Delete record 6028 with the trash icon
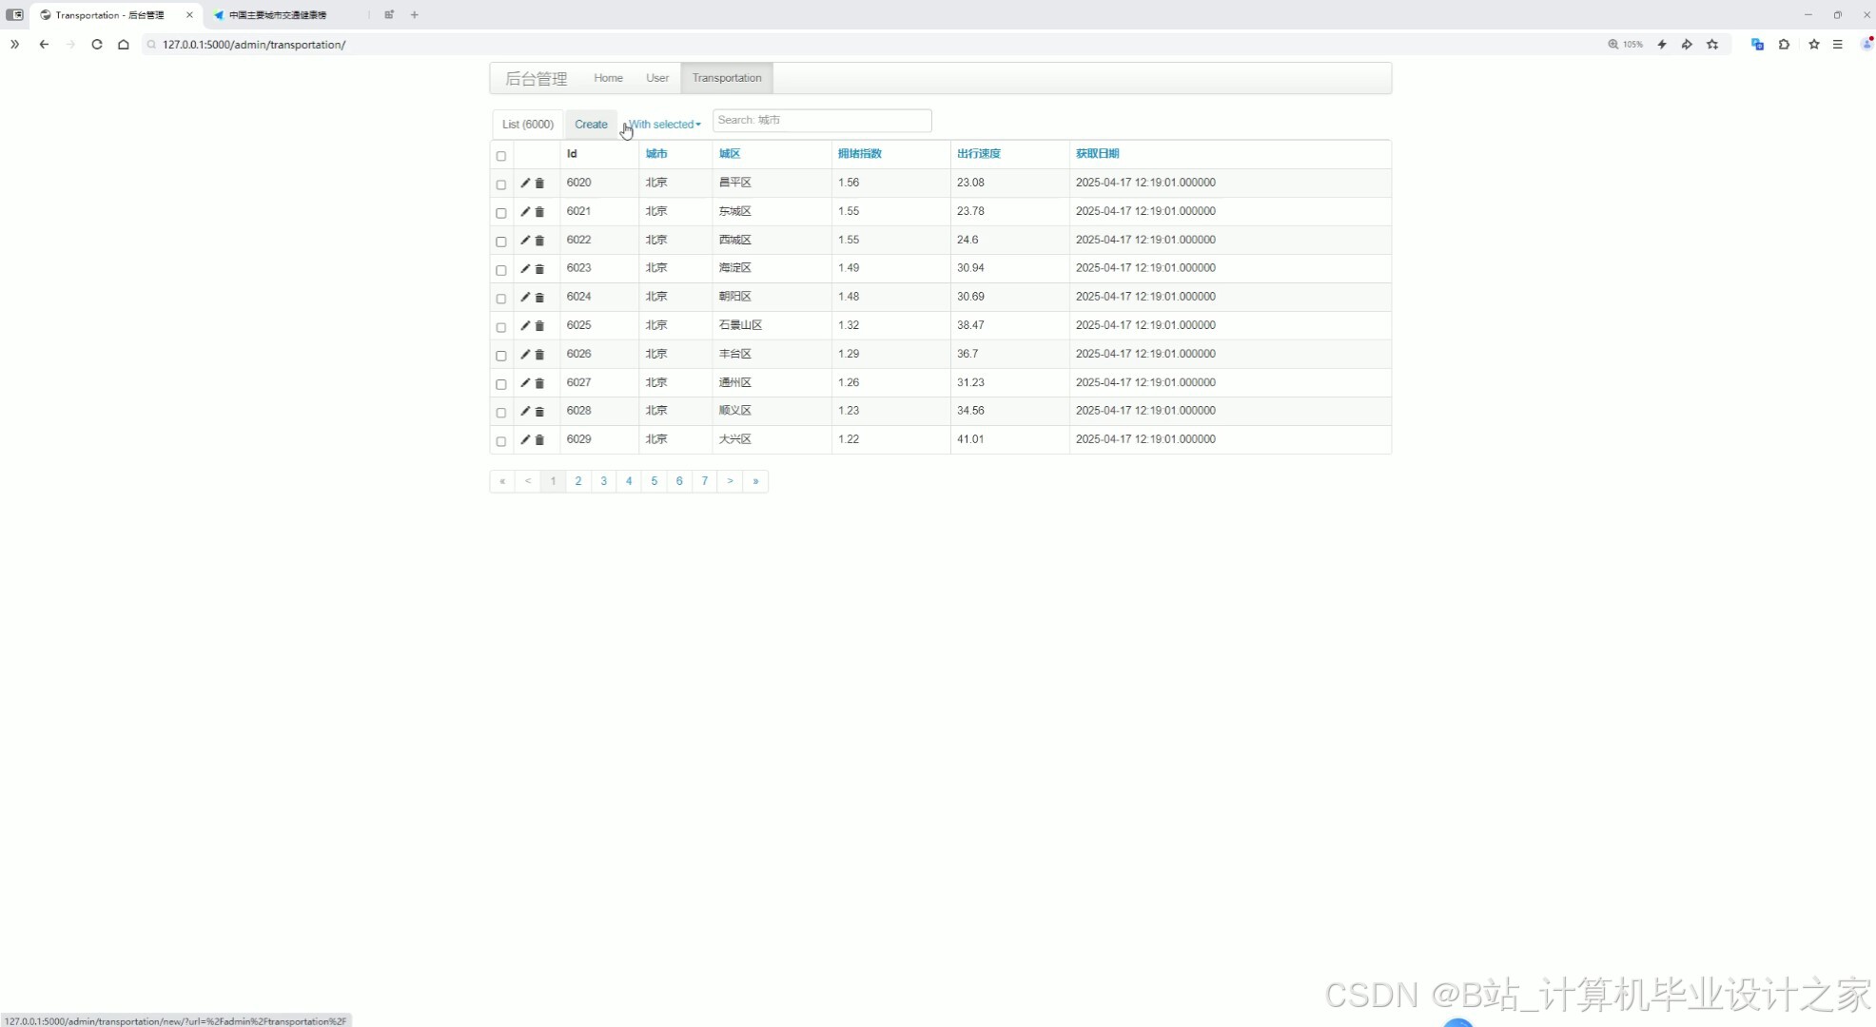Image resolution: width=1876 pixels, height=1027 pixels. coord(539,411)
